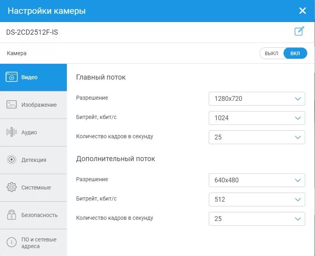Click the Безопасность padlock icon

(11, 215)
